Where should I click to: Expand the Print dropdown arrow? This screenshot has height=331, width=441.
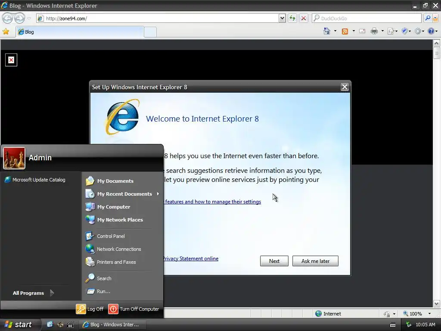tap(382, 31)
